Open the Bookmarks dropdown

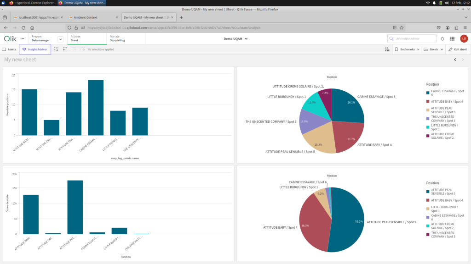tap(407, 49)
